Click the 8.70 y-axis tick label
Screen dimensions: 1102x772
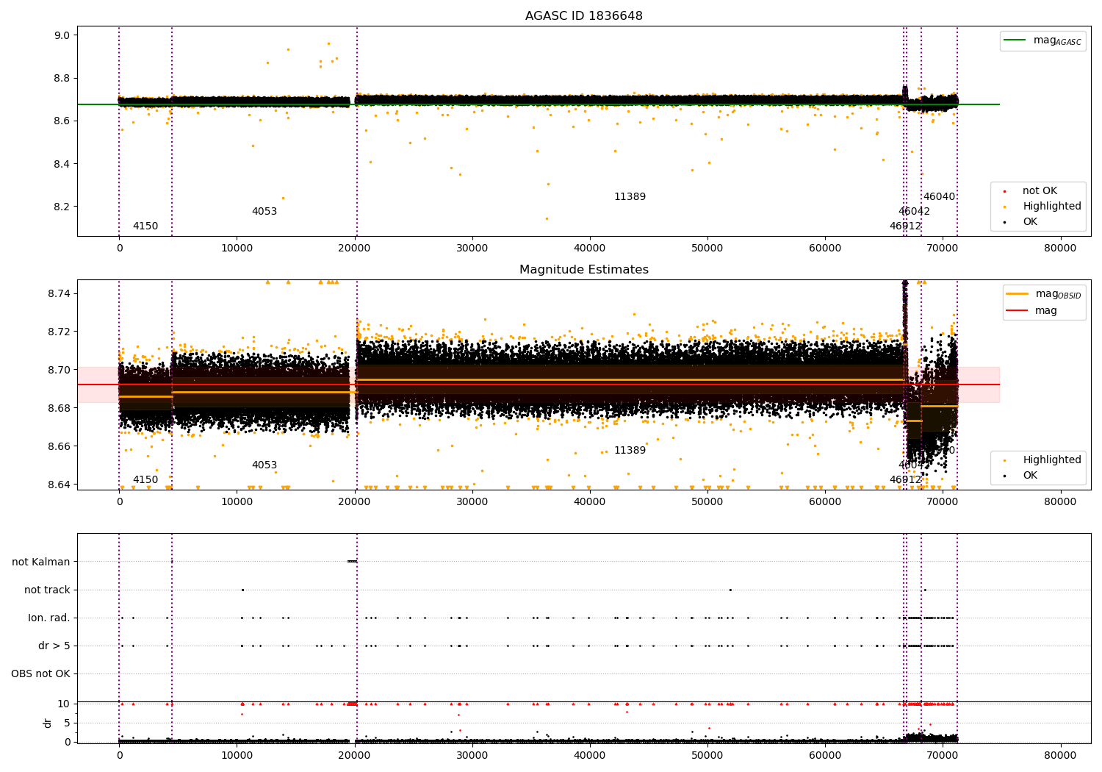[59, 370]
